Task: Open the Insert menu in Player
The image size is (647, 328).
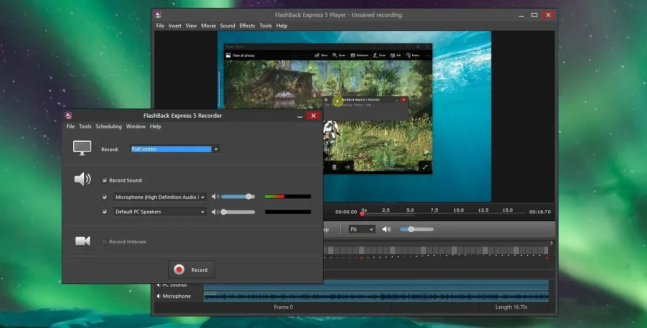Action: click(174, 26)
